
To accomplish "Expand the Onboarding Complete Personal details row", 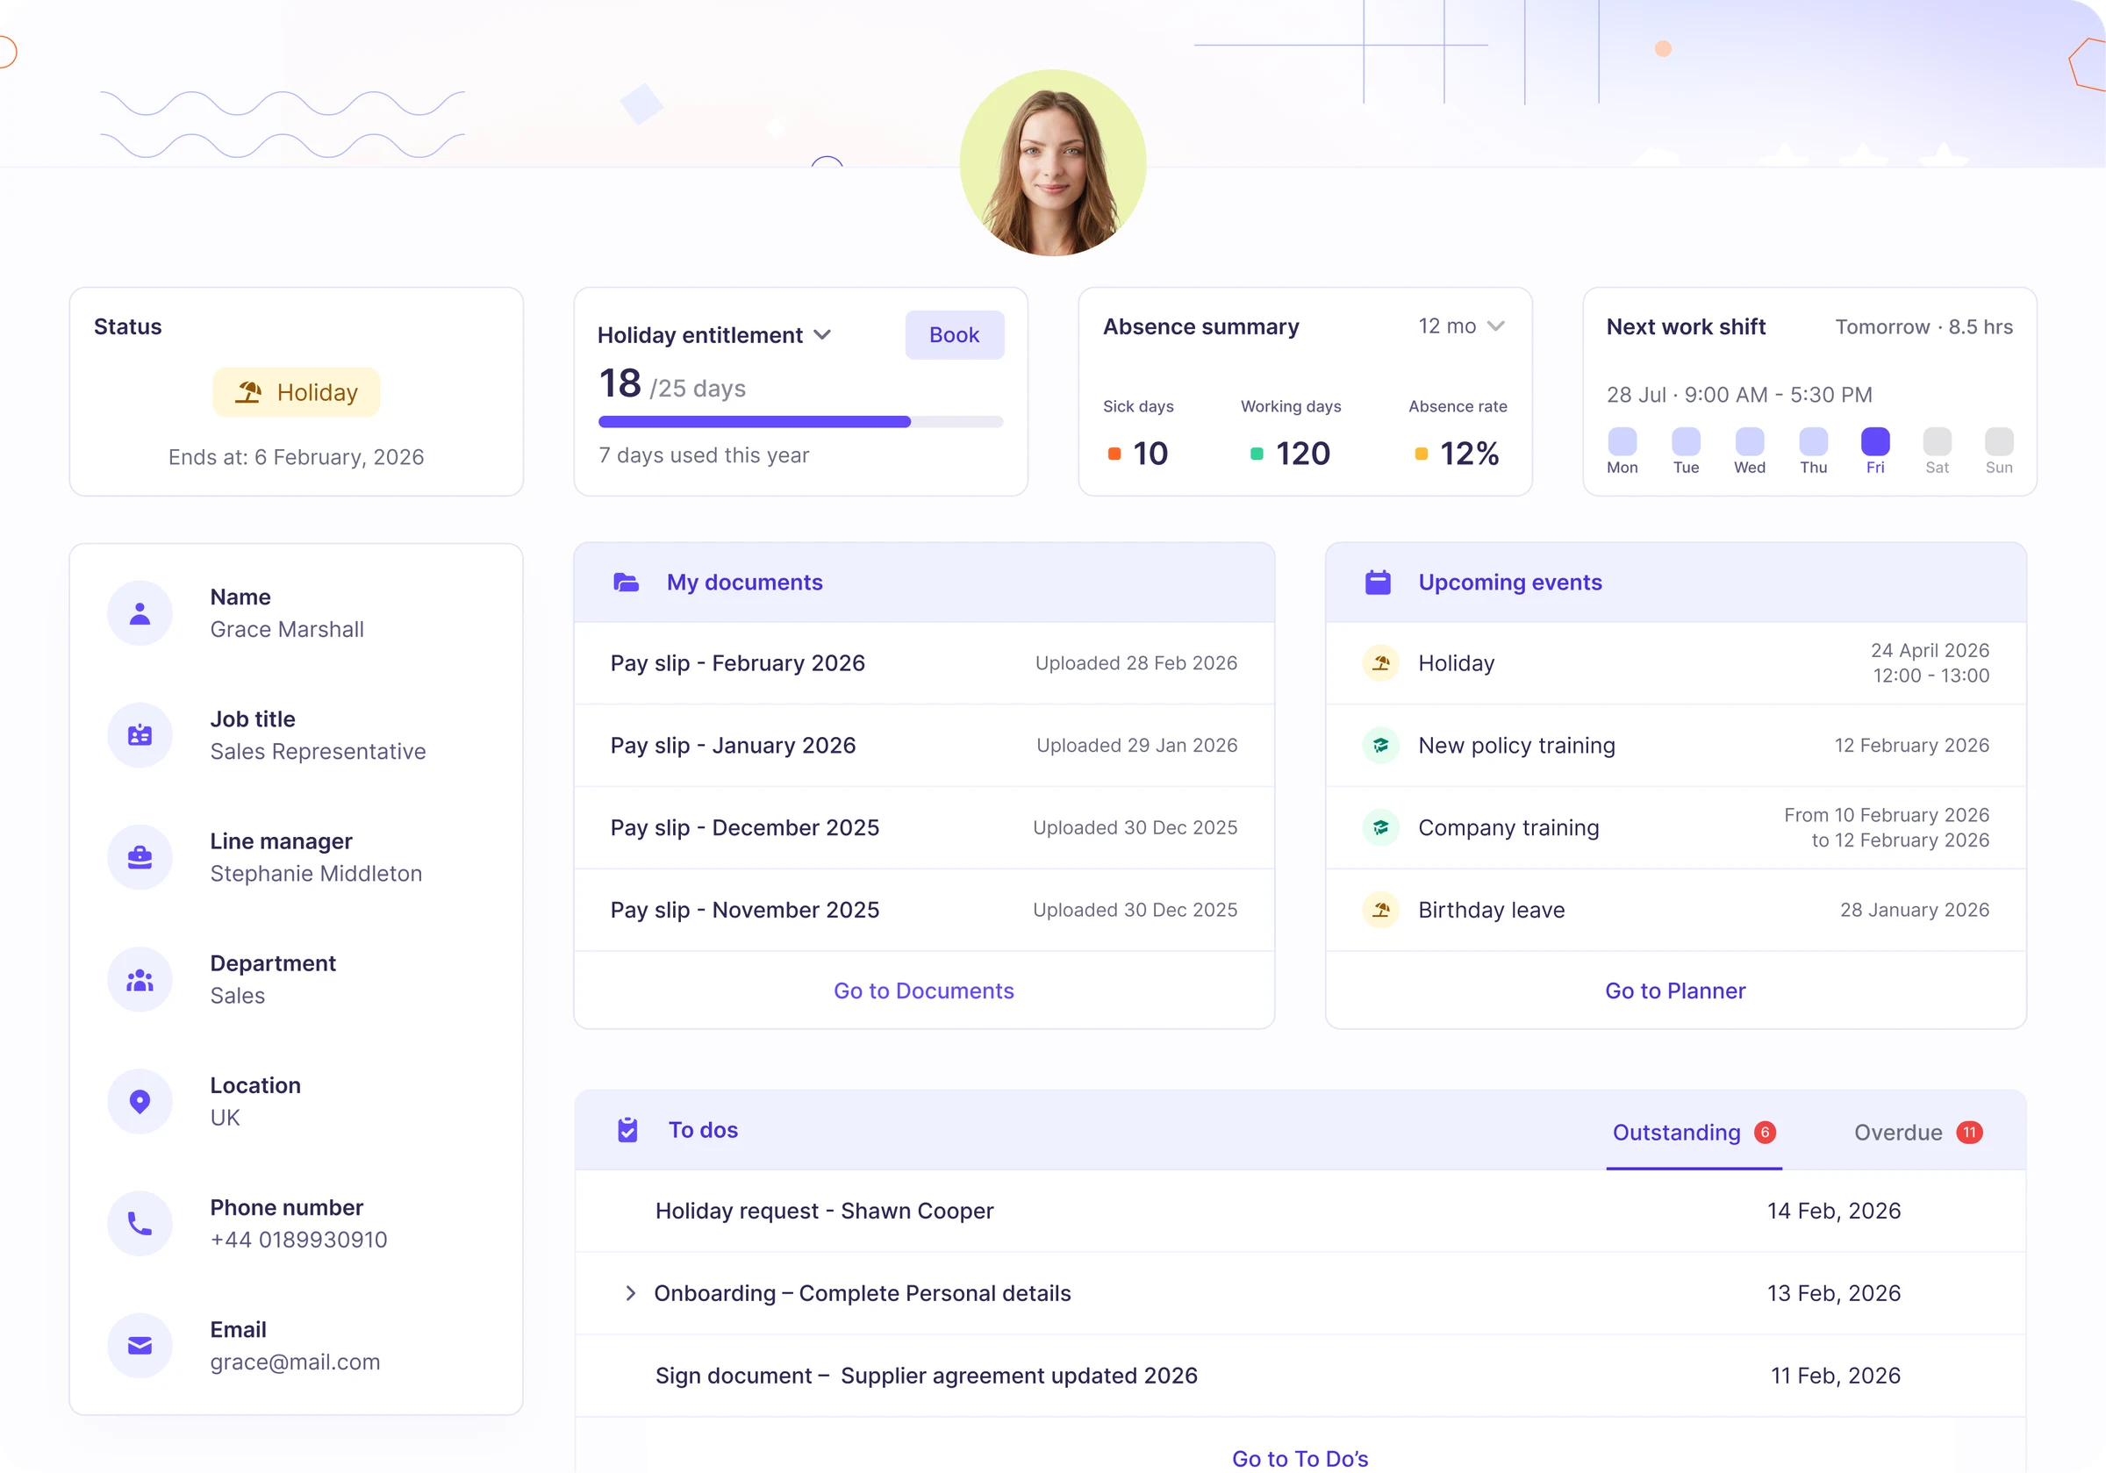I will coord(630,1293).
